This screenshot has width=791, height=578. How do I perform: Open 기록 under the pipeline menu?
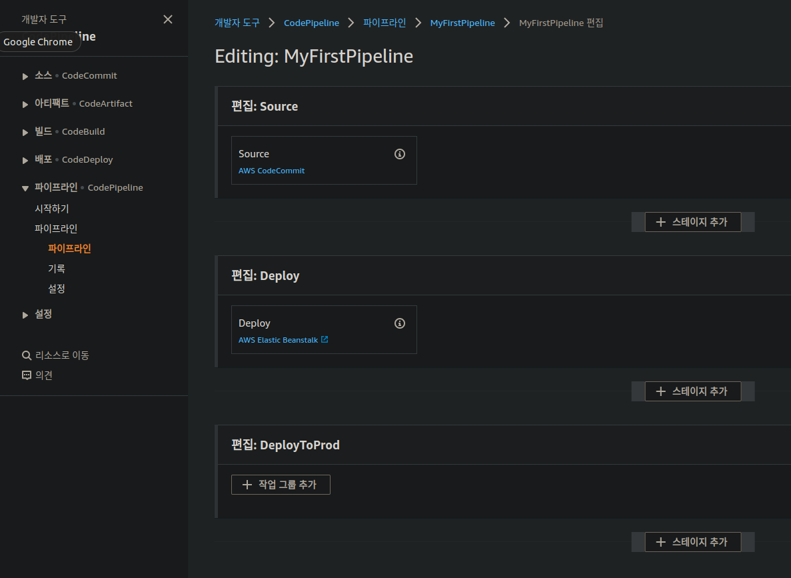point(57,269)
